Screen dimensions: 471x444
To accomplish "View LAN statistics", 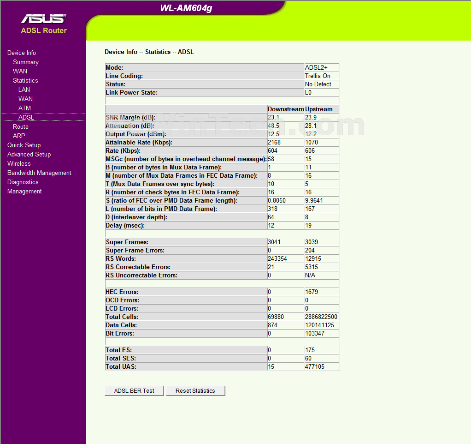I will coord(24,90).
